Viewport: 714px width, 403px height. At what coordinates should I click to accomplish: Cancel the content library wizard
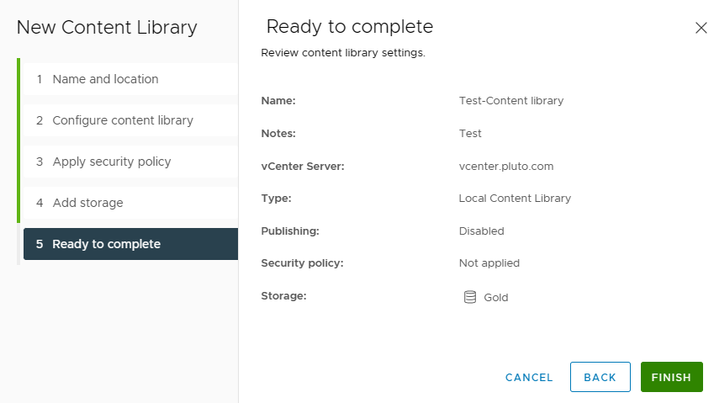click(529, 378)
